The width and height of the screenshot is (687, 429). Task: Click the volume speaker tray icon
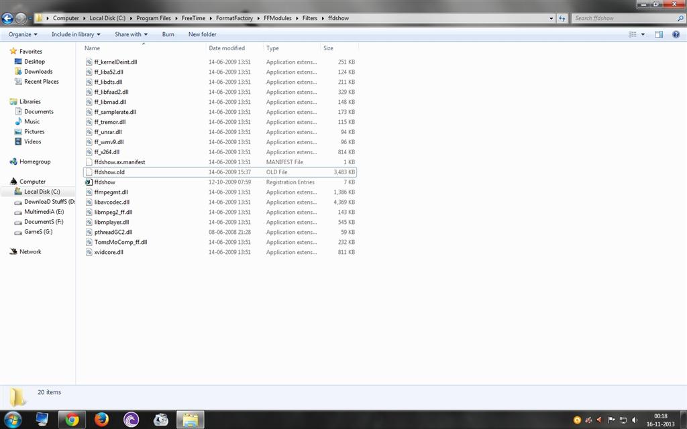tap(635, 420)
